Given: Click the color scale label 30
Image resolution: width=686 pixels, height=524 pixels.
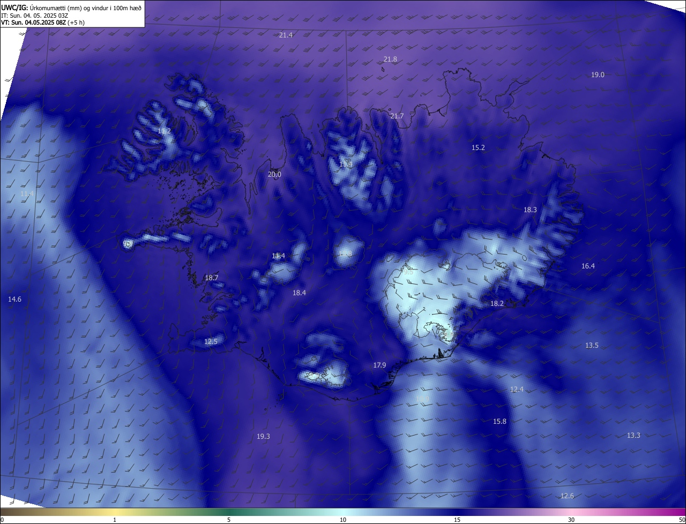Looking at the screenshot, I should coord(571,520).
